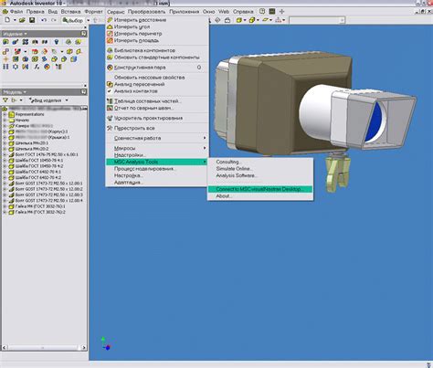Open the Приложения menu
Viewport: 433px width, 368px height.
[x=185, y=12]
